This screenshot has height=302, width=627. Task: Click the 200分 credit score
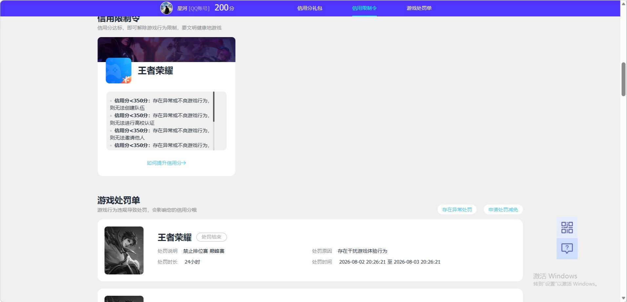[224, 8]
